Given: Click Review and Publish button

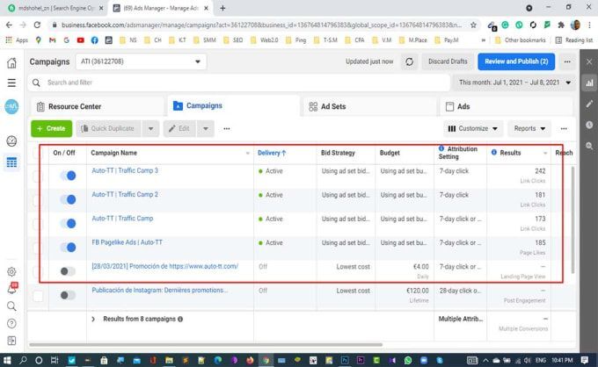Looking at the screenshot, I should (x=516, y=62).
